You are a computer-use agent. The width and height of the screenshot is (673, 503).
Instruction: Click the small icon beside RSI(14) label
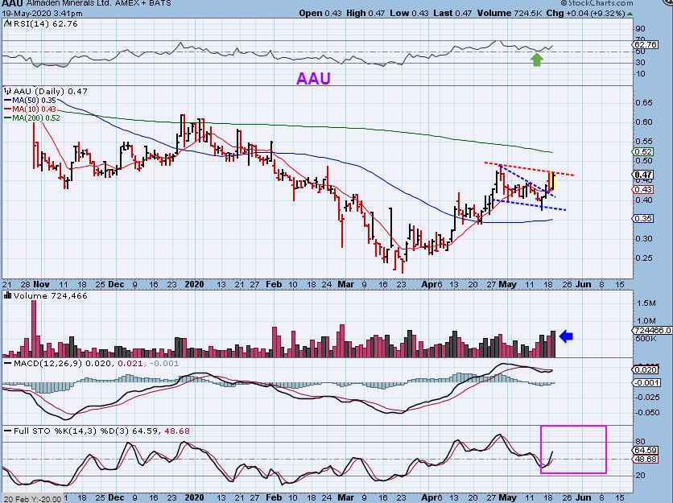pos(8,23)
